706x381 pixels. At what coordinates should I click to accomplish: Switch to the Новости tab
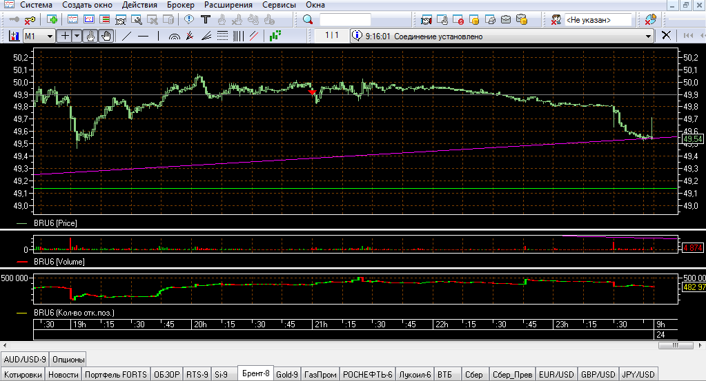[x=63, y=374]
